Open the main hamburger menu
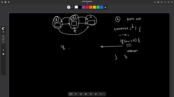 click(161, 2)
